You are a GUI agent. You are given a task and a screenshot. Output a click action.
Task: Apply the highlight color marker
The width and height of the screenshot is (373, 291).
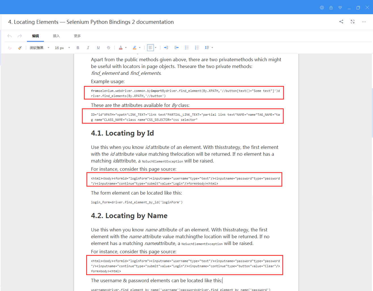click(135, 48)
